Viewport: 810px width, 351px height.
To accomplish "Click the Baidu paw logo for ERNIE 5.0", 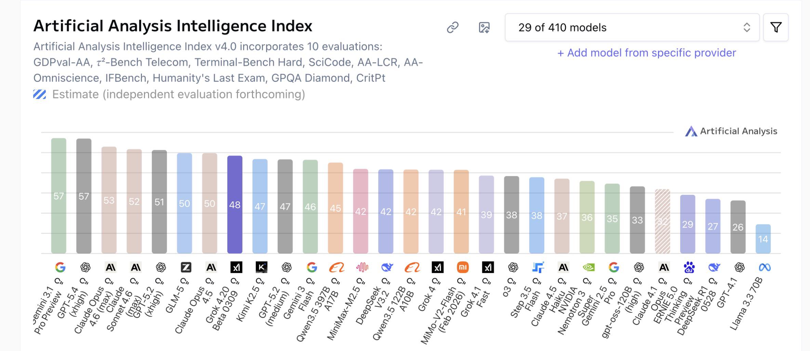I will pyautogui.click(x=689, y=267).
